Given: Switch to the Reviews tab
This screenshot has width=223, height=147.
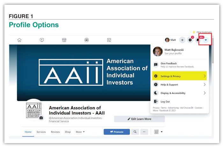Looking at the screenshot, I should point(55,132).
